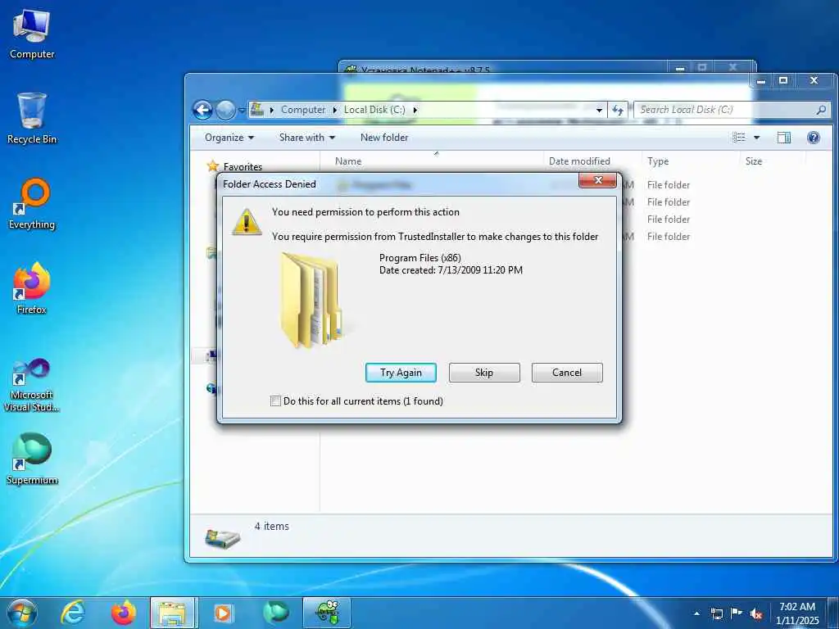
Task: Refresh the Local Disk (C:) view
Action: tap(618, 111)
